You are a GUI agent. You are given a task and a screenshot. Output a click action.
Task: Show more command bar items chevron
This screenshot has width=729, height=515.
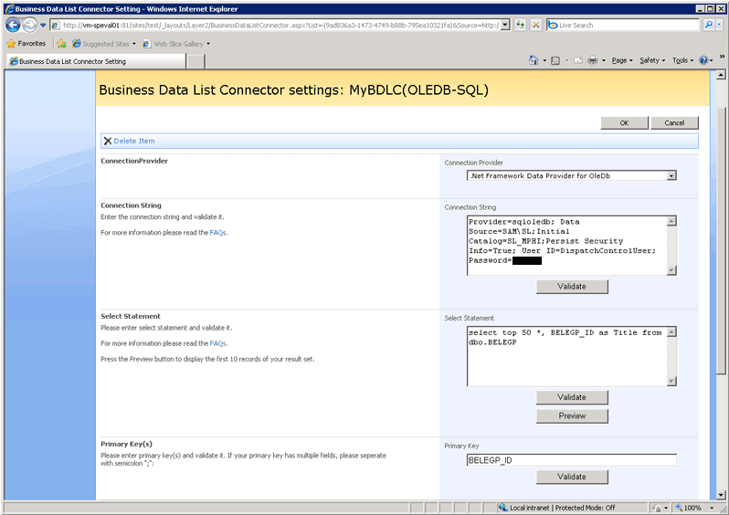[x=722, y=57]
